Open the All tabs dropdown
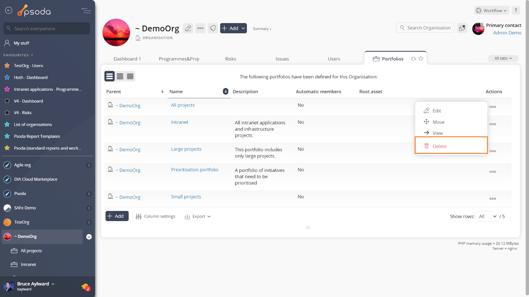 [503, 58]
